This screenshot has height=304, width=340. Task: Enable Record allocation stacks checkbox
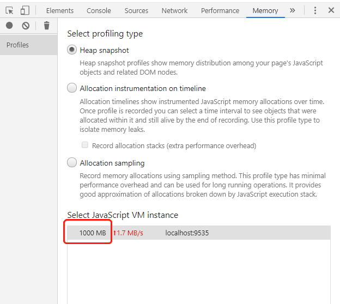pos(85,145)
